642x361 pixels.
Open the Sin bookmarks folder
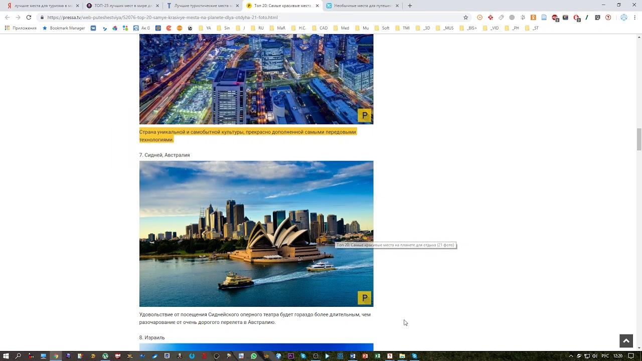point(224,28)
